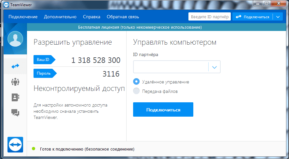289x159 pixels.
Task: Open the Chat sidebar icon
Action: (15, 113)
